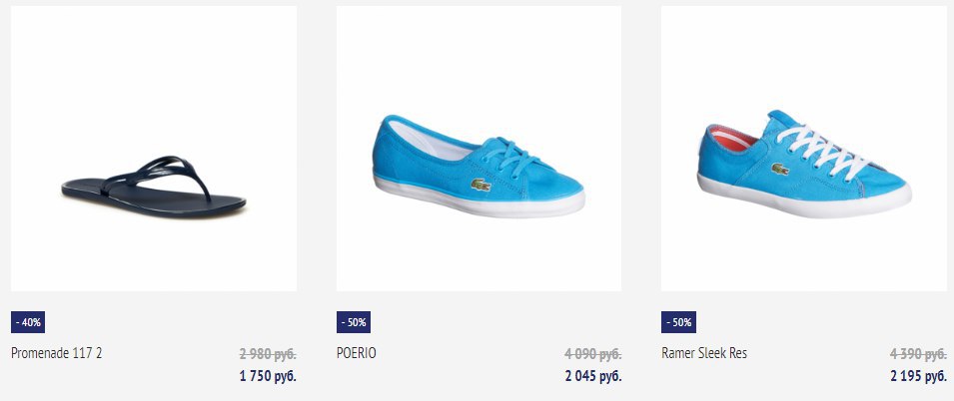The width and height of the screenshot is (954, 401).
Task: Click the blue laces of POERIO shoe
Action: [x=513, y=157]
